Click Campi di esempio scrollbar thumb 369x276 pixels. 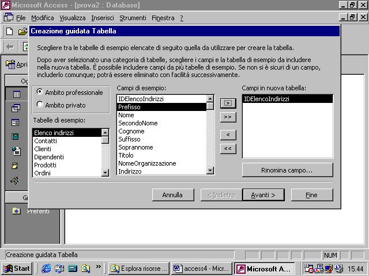(x=210, y=106)
